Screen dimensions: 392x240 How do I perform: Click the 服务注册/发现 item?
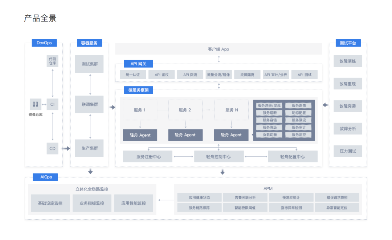269,105
